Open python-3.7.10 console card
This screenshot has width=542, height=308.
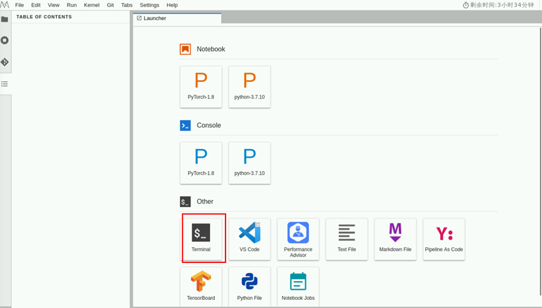pyautogui.click(x=249, y=163)
